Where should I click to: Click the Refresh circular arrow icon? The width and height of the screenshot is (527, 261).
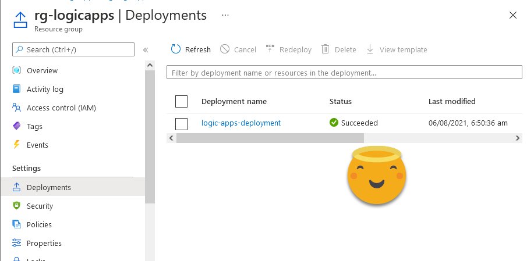click(x=175, y=49)
